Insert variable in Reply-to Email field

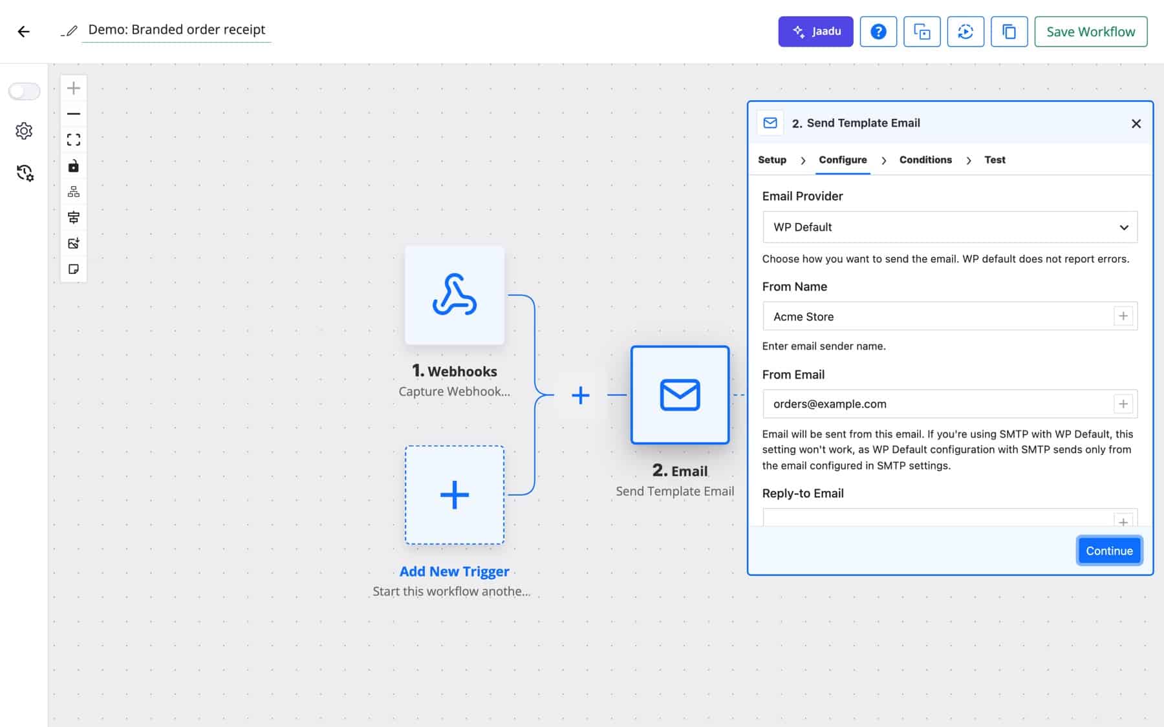1123,521
